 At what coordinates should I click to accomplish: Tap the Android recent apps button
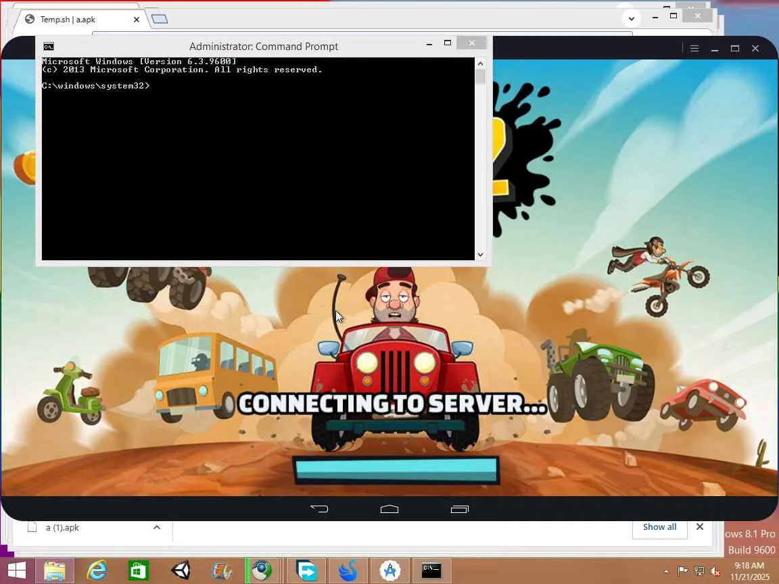pyautogui.click(x=460, y=509)
